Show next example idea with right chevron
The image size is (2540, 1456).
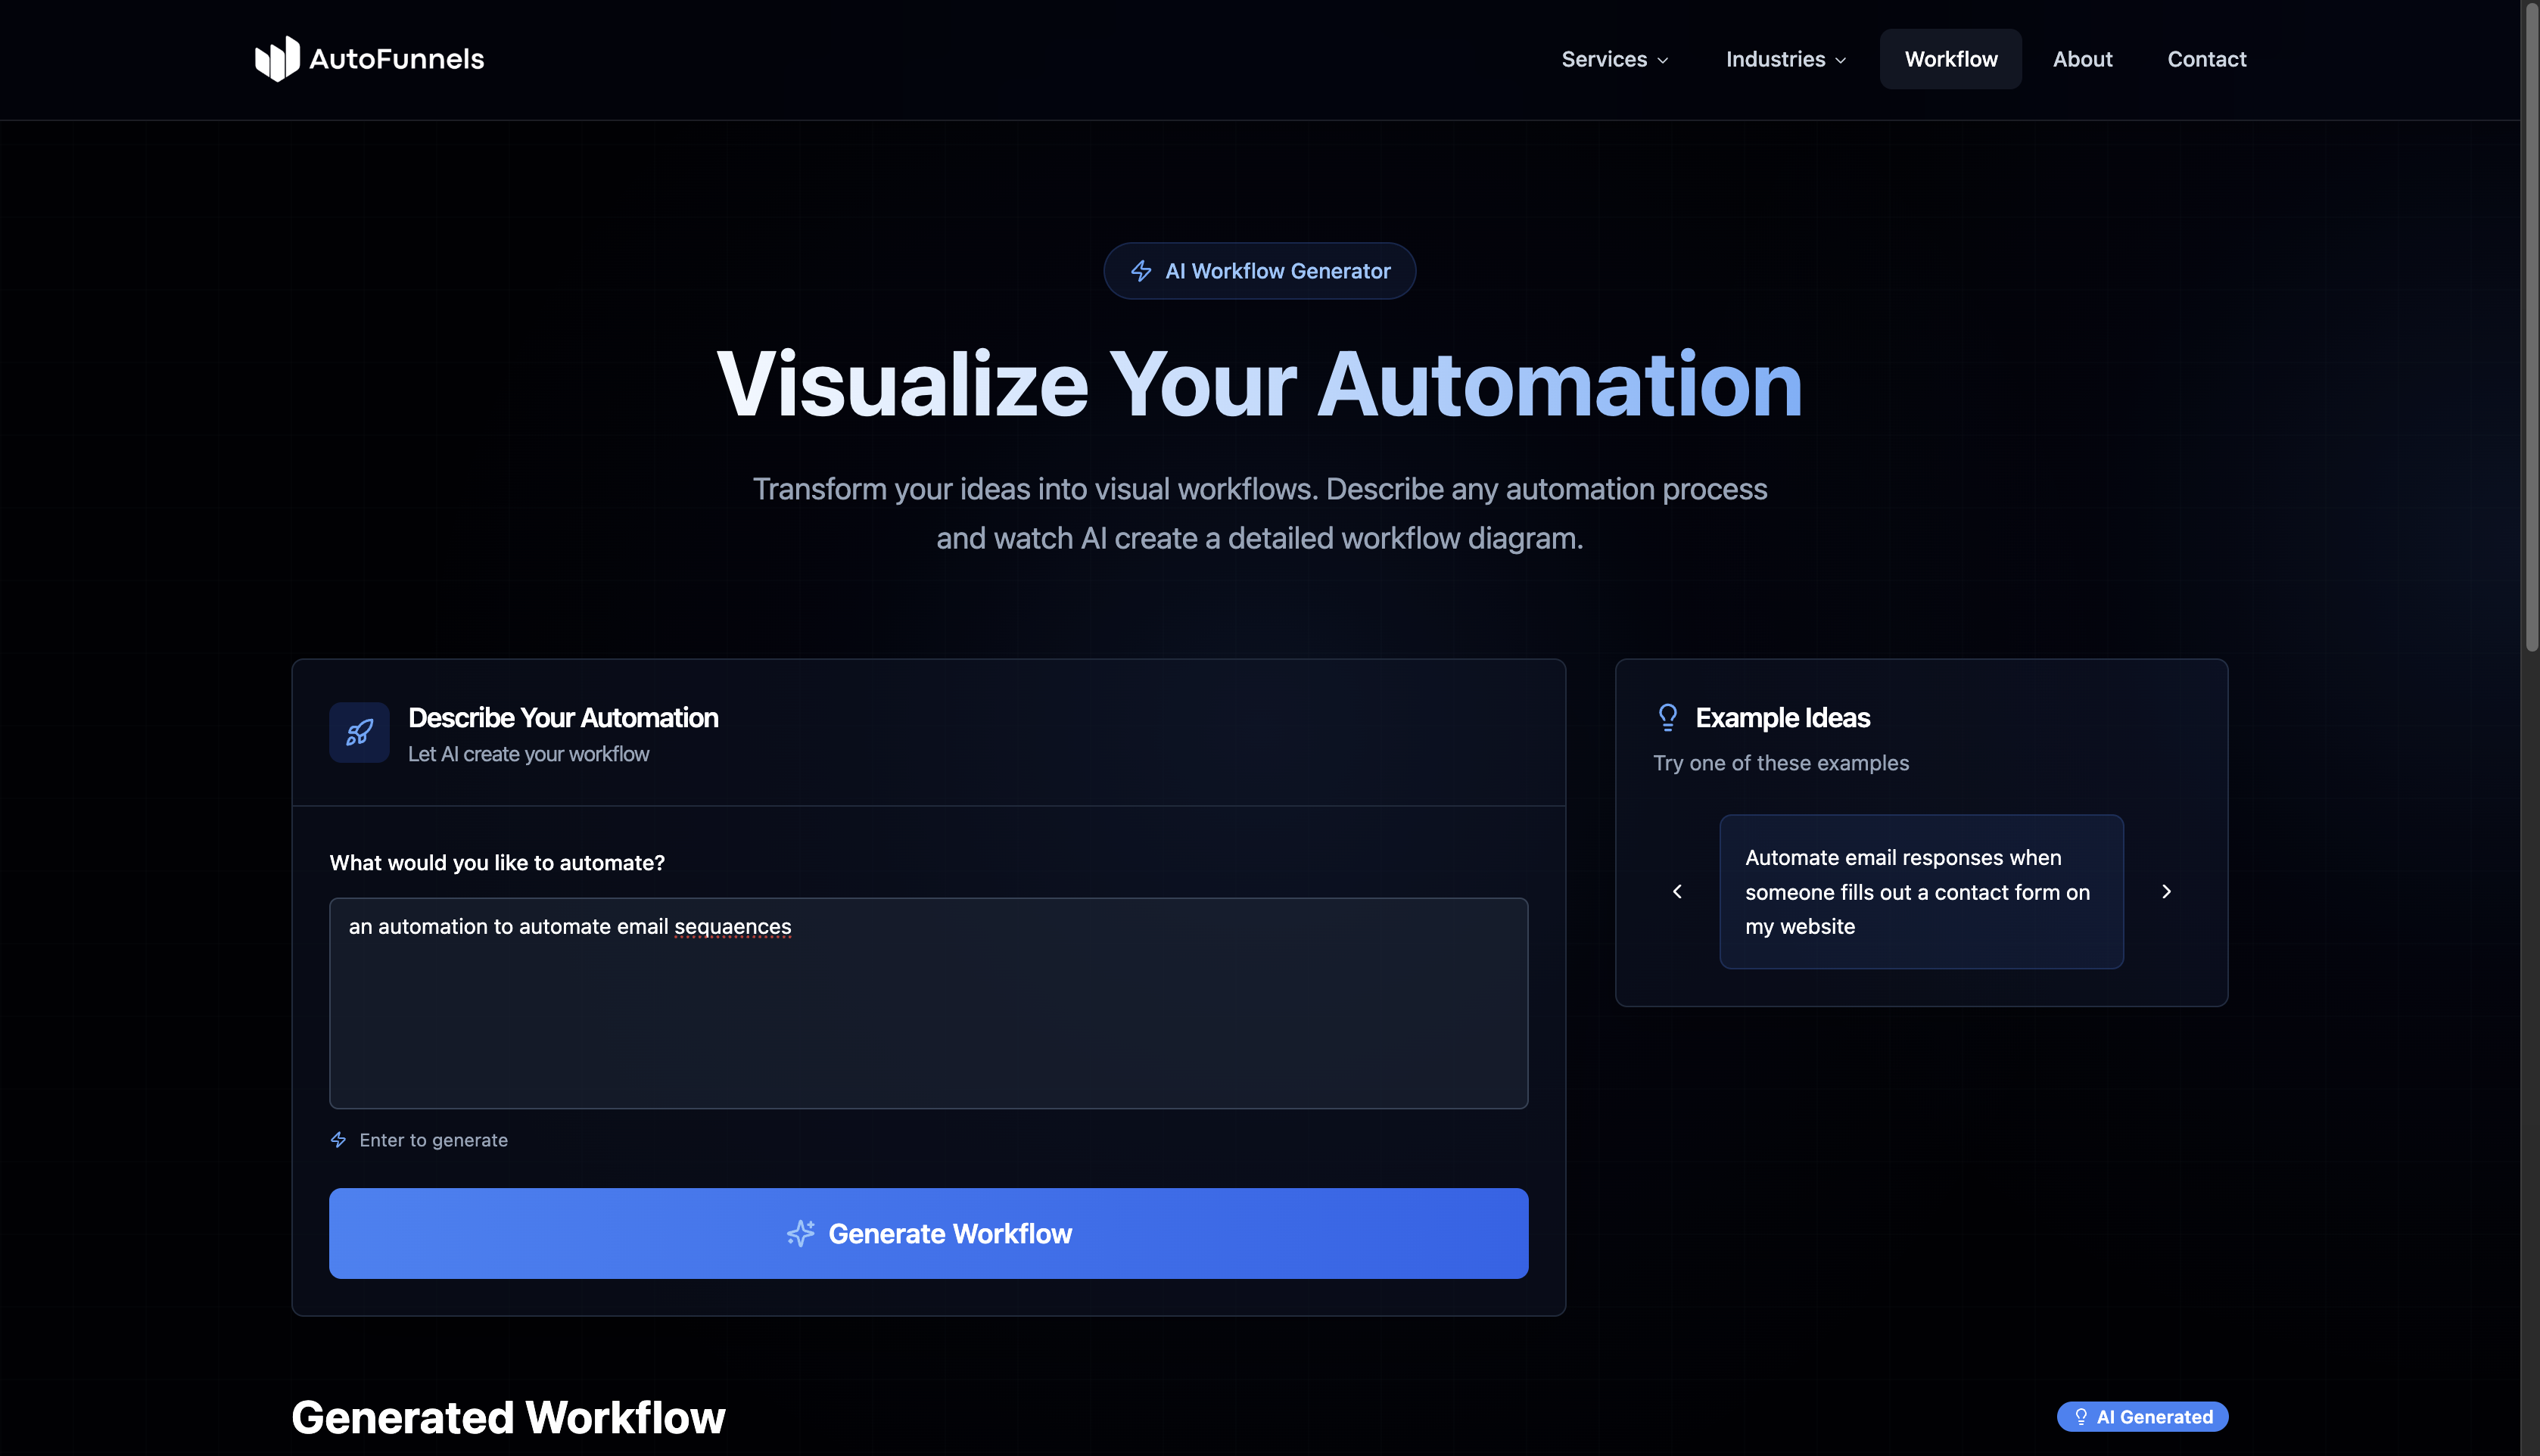coord(2166,891)
